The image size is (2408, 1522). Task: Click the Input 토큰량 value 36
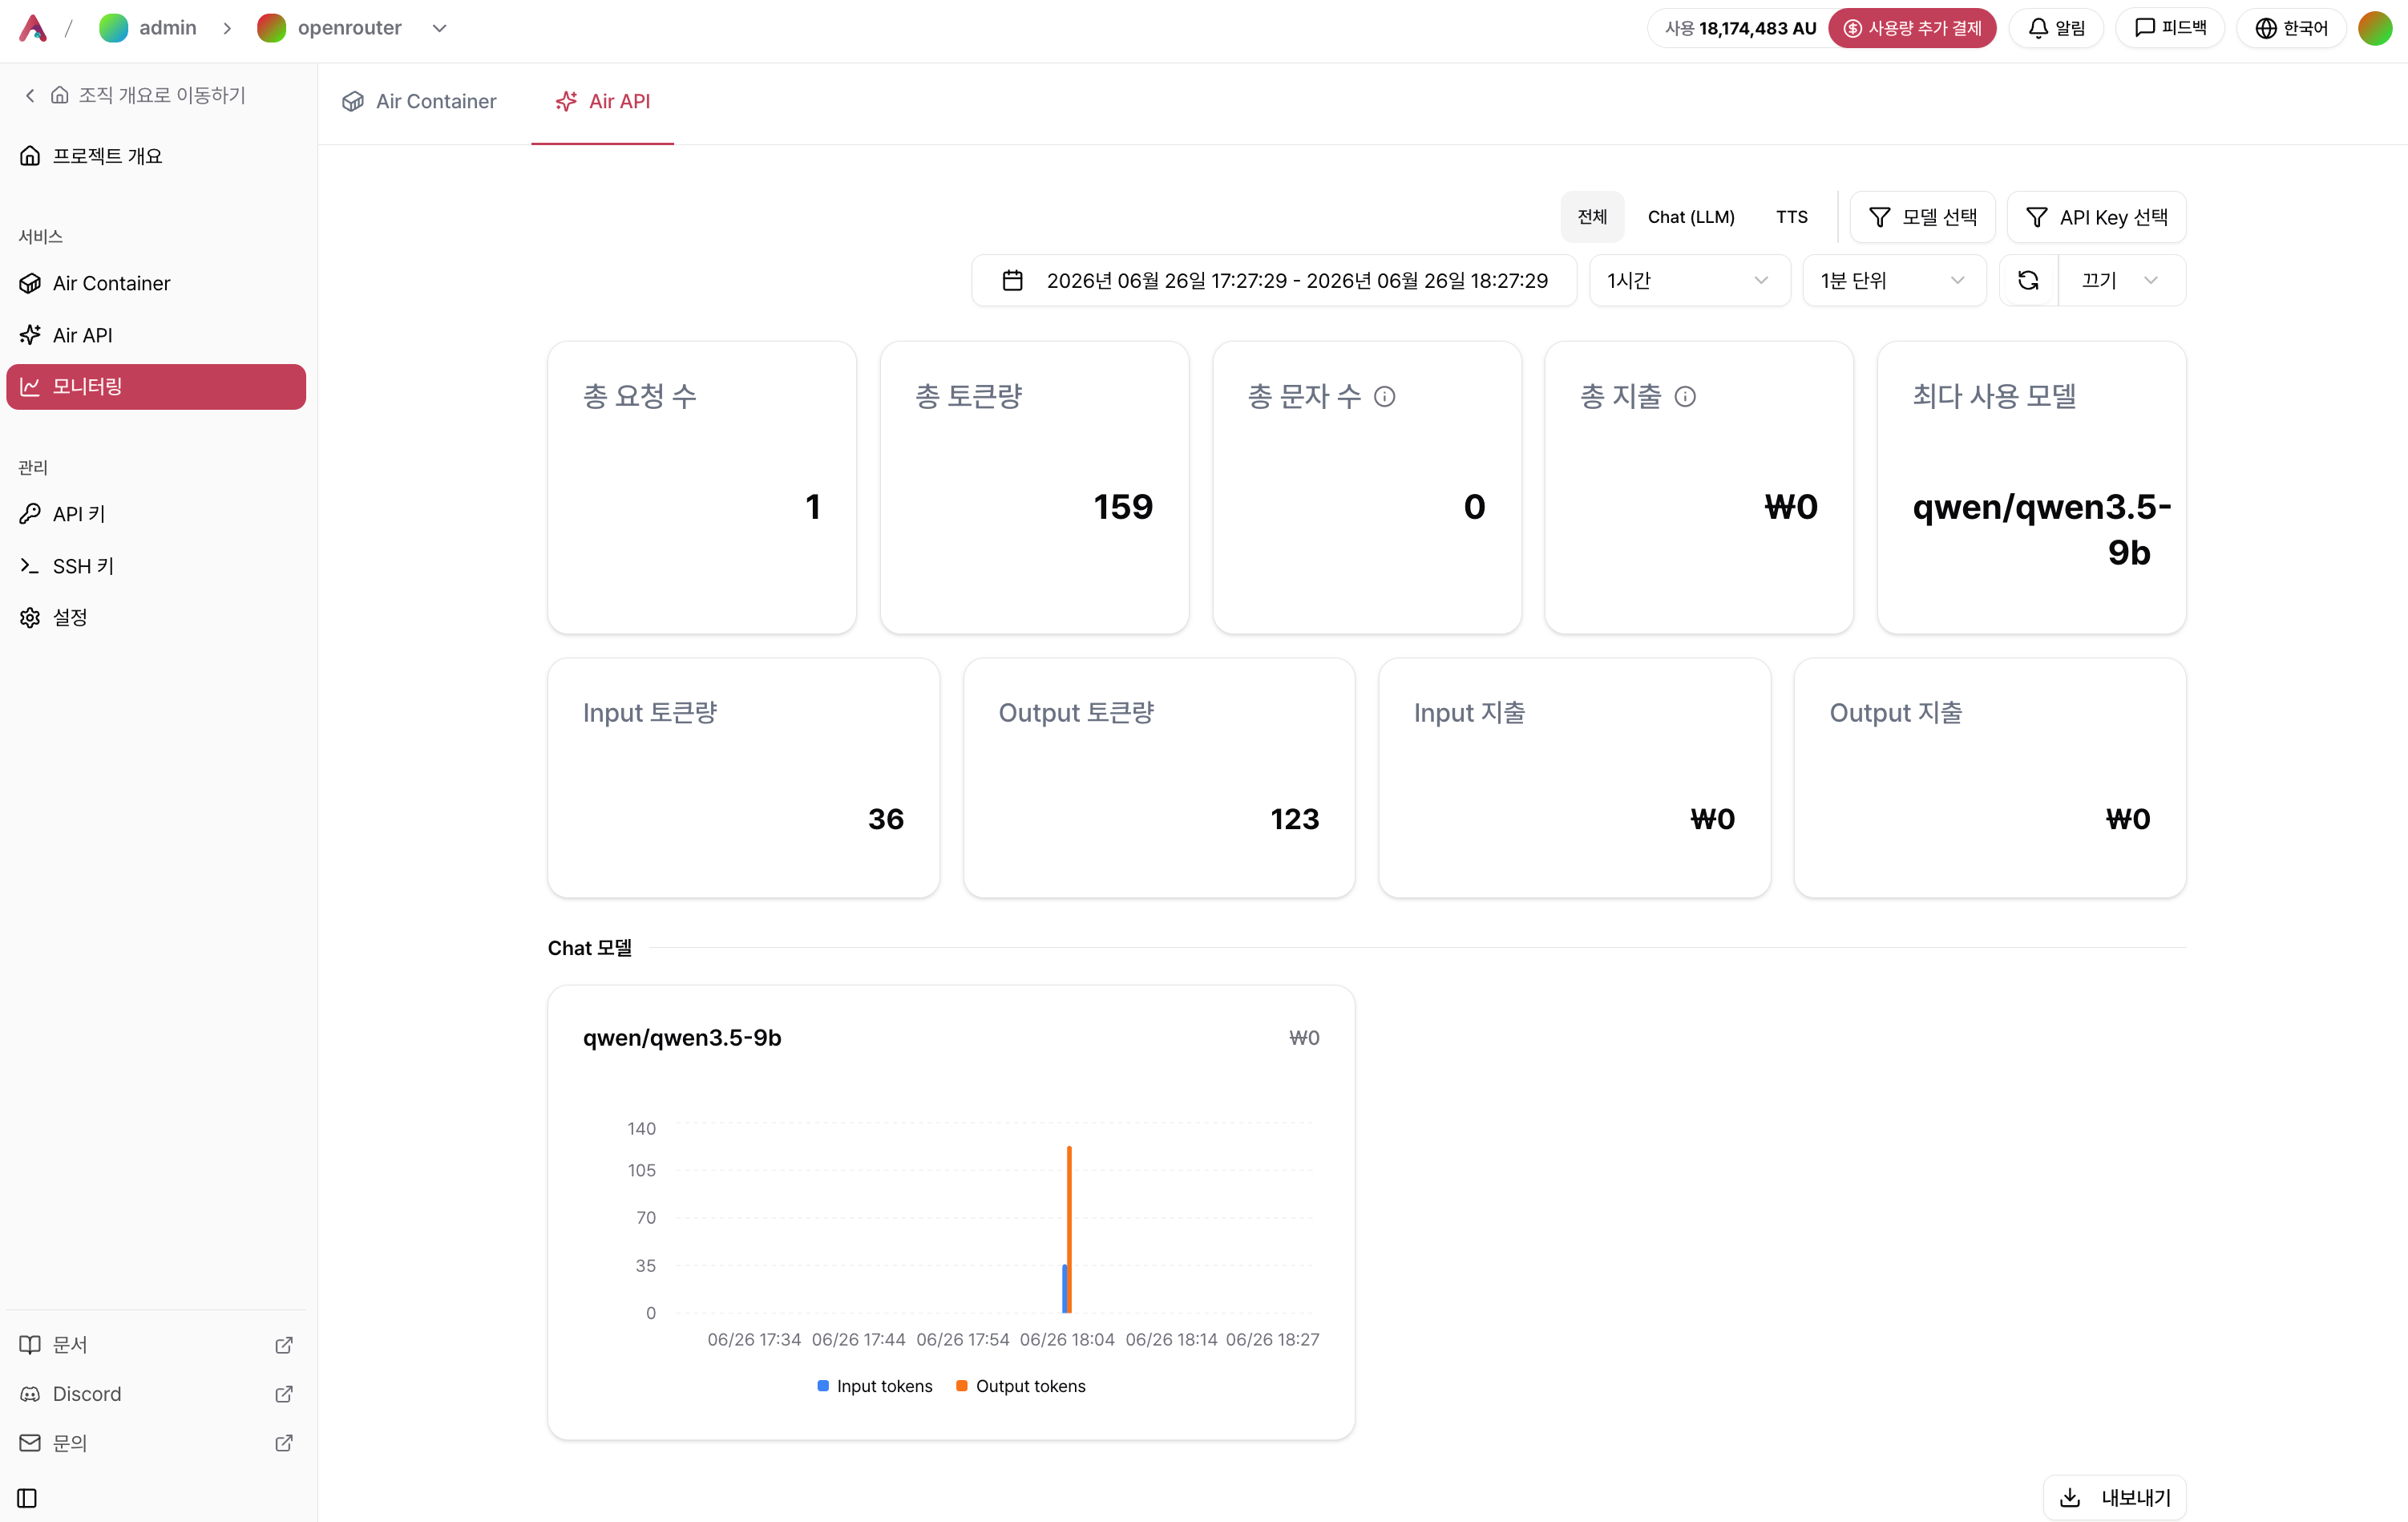point(886,820)
